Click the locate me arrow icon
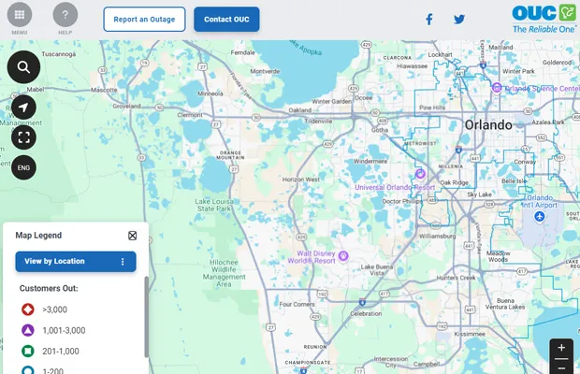Screen dimensions: 580x374 [24, 107]
